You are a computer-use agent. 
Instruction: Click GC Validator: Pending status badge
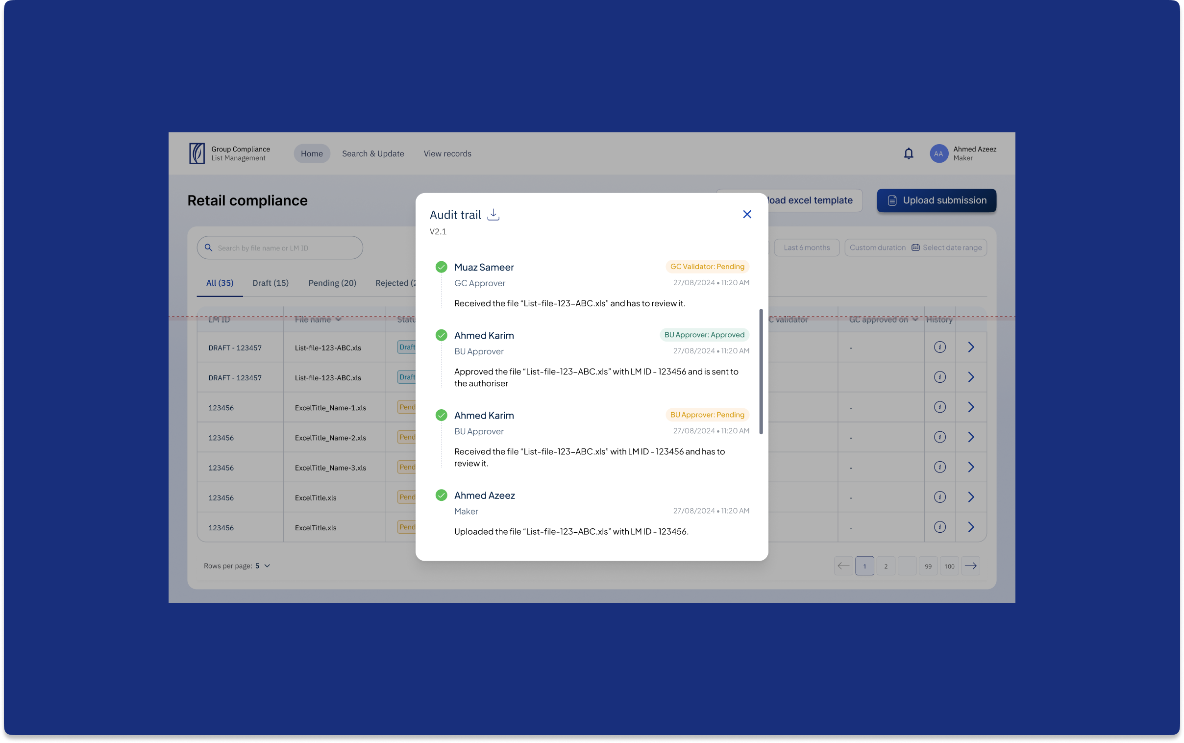[x=707, y=266]
